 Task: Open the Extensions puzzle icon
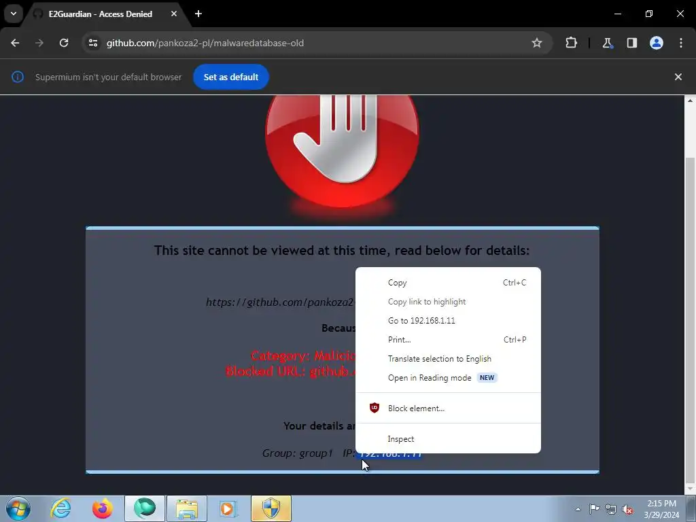click(x=571, y=43)
